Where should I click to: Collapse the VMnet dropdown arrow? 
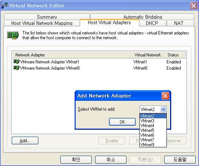point(163,109)
